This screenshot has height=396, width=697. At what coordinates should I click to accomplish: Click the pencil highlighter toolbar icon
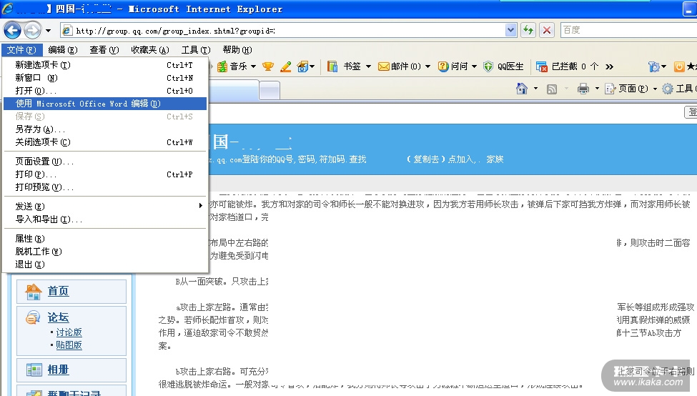pos(286,66)
